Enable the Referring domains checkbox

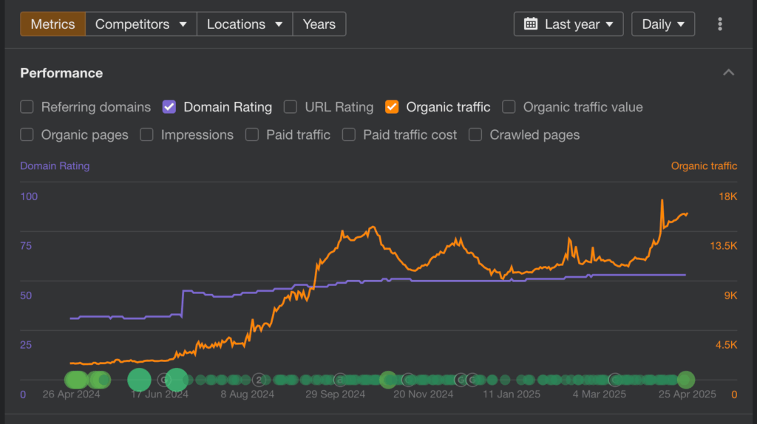(27, 107)
